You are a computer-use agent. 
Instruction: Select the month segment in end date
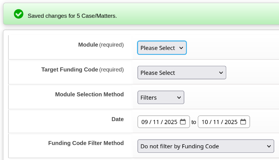(x=205, y=122)
